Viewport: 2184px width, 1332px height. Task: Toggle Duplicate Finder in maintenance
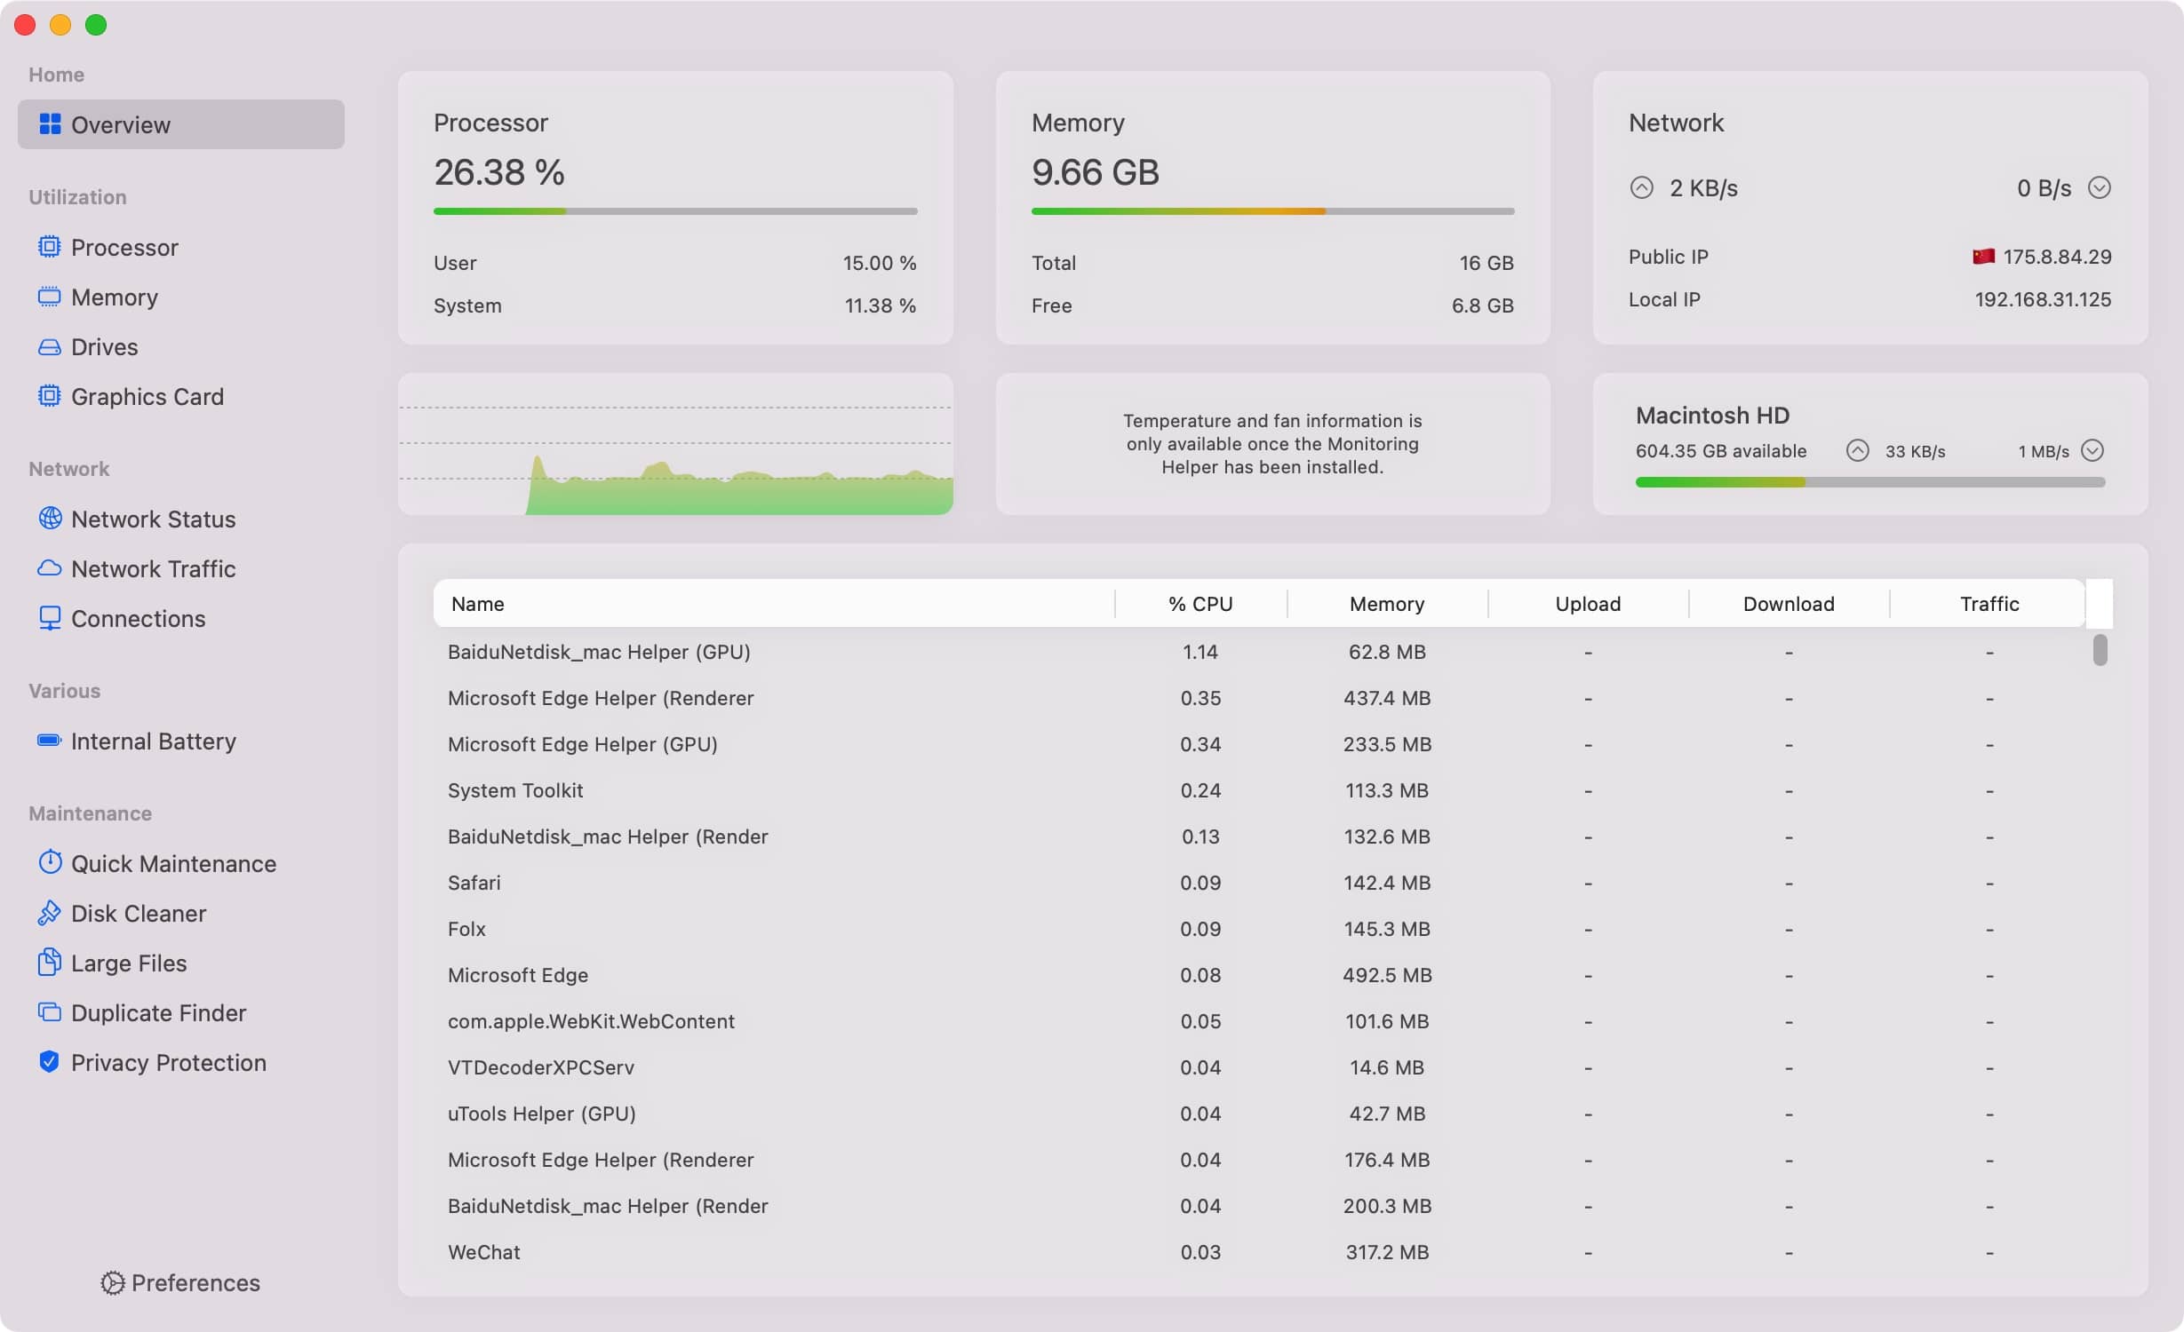(x=157, y=1012)
